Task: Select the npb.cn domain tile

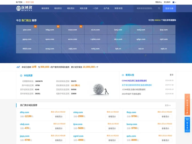Action: pos(164,49)
